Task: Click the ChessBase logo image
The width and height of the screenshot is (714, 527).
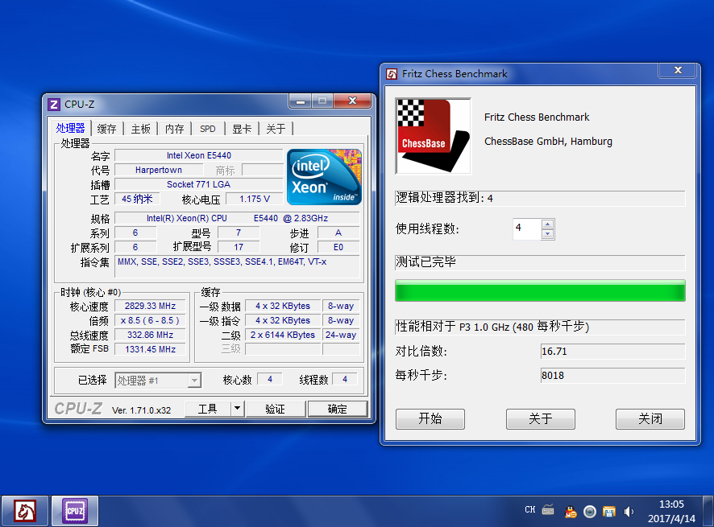Action: [433, 136]
